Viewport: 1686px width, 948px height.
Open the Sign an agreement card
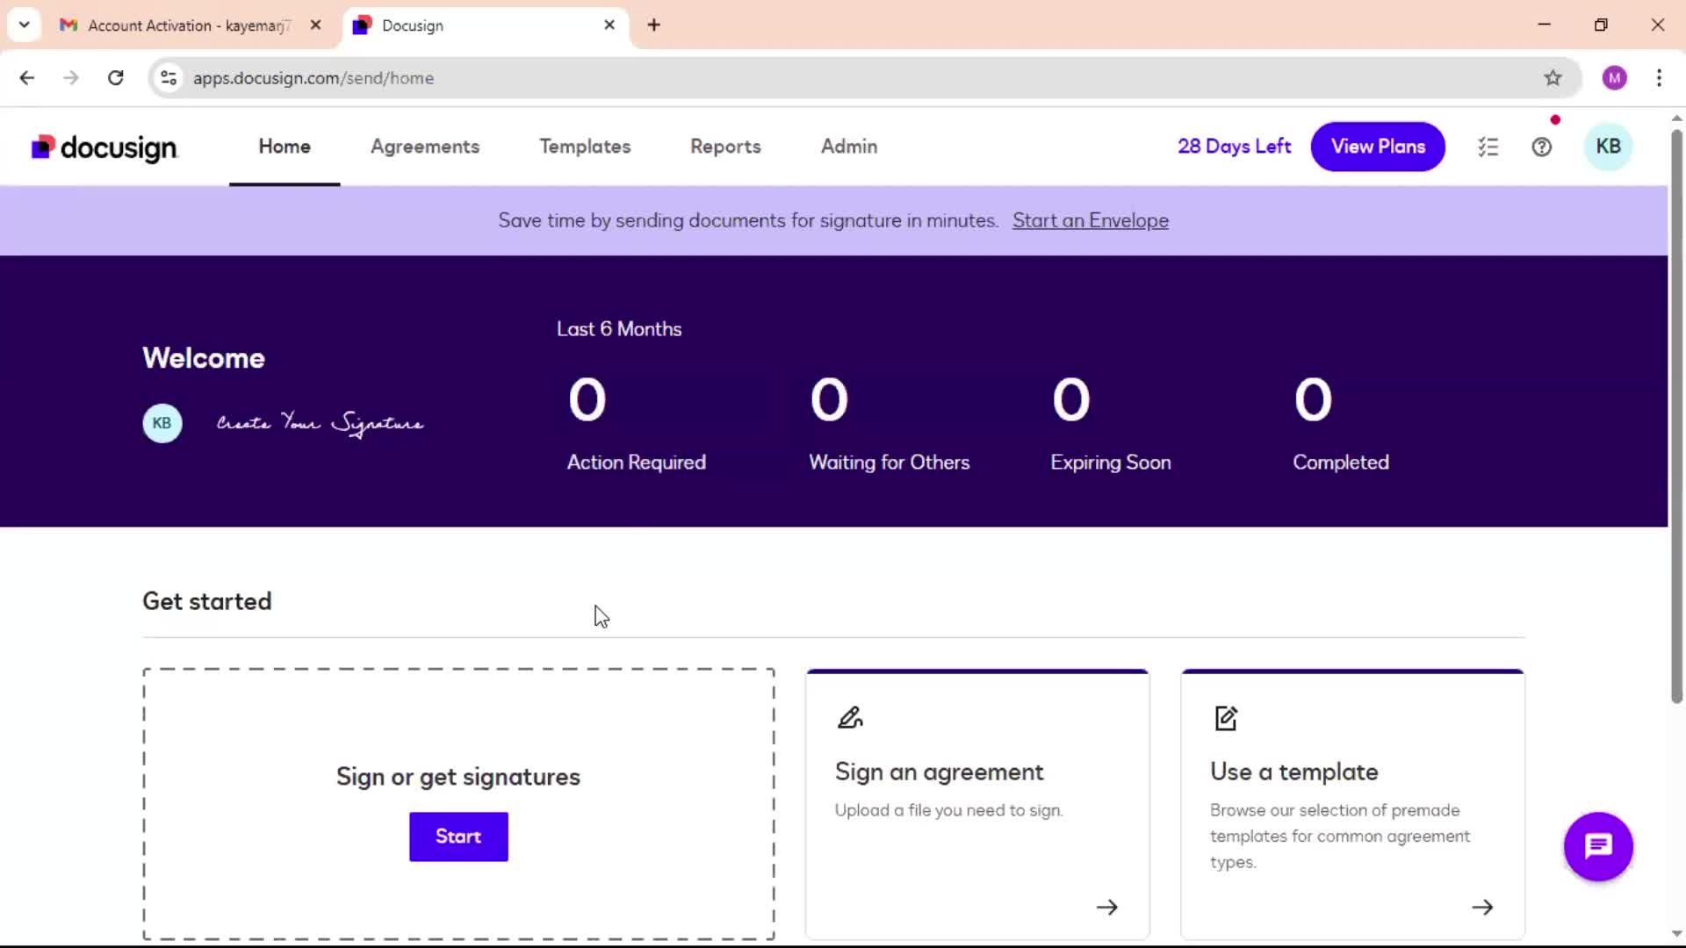(977, 804)
